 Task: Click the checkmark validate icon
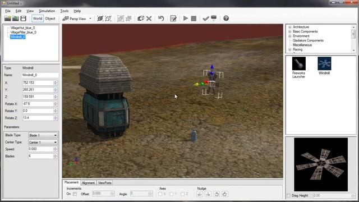click(x=206, y=19)
